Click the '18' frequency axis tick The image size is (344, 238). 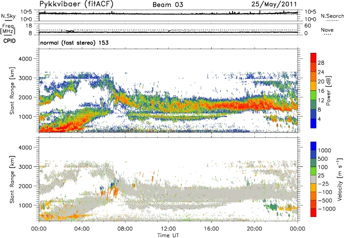(29, 26)
